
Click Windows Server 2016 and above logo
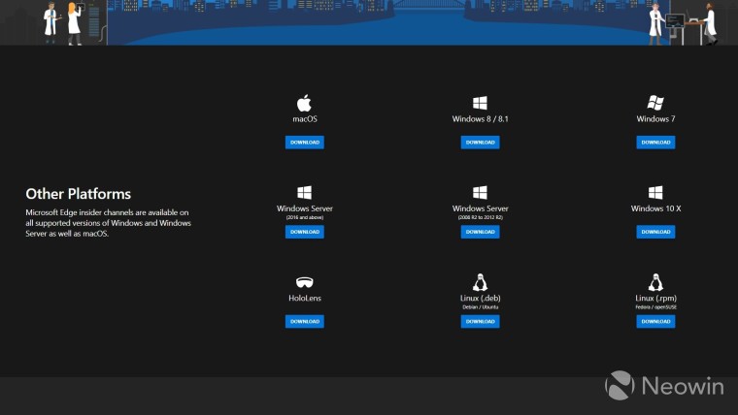click(305, 192)
